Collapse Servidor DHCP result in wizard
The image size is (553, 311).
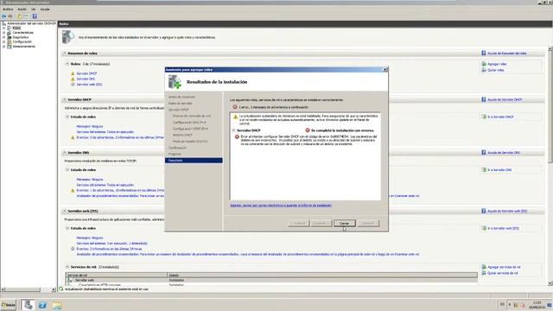pyautogui.click(x=233, y=130)
